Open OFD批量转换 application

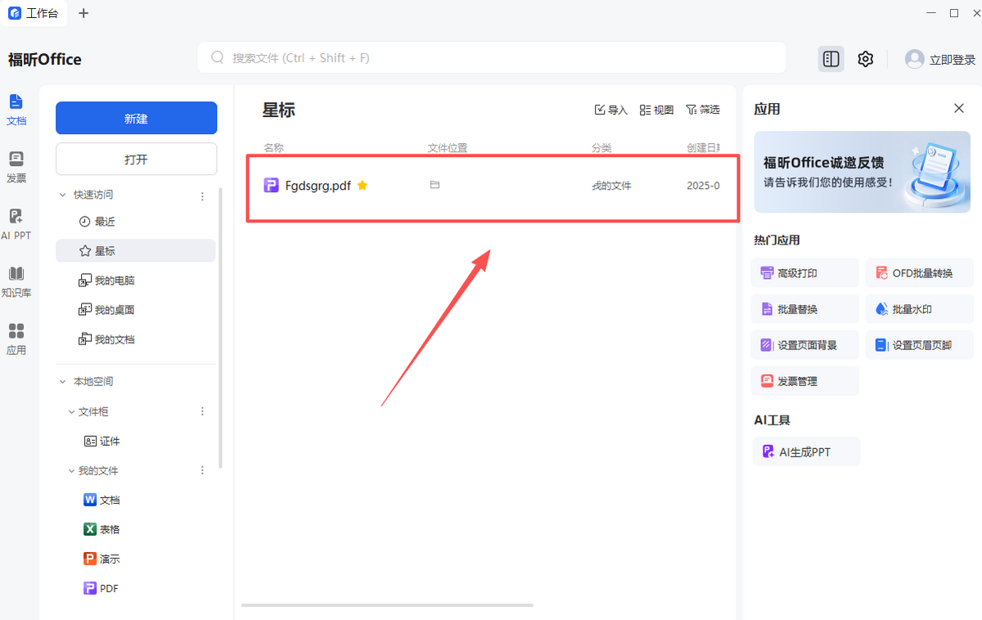tap(920, 273)
